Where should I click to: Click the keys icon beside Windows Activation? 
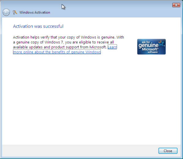15,12
